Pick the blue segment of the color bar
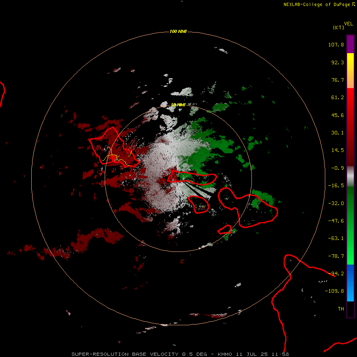 pyautogui.click(x=350, y=283)
